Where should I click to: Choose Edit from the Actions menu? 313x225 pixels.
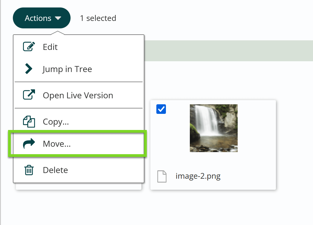click(50, 47)
